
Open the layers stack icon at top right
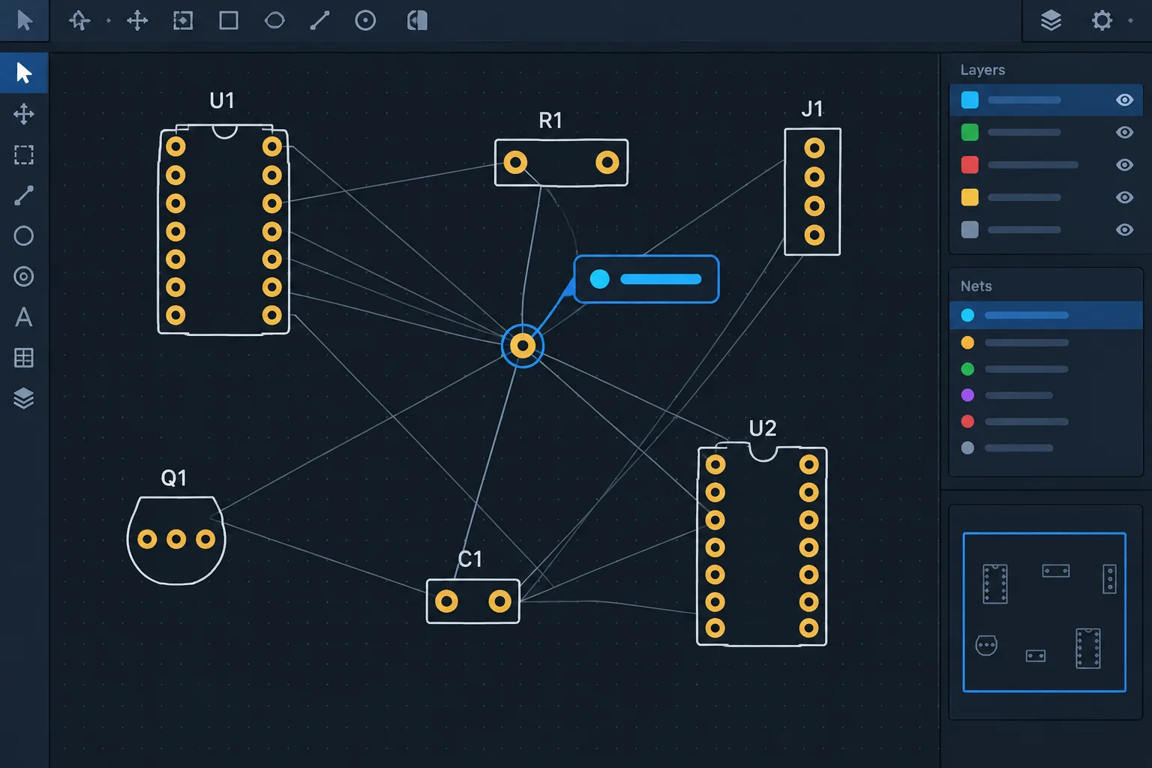coord(1051,20)
